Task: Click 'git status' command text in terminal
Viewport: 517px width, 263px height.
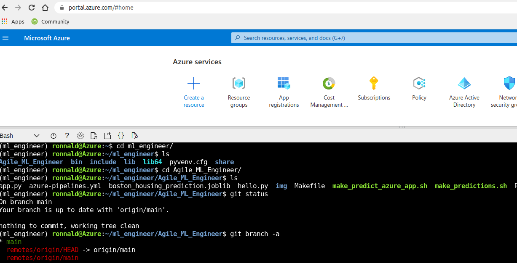Action: point(249,194)
